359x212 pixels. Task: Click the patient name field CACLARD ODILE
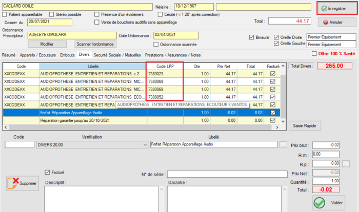77,7
